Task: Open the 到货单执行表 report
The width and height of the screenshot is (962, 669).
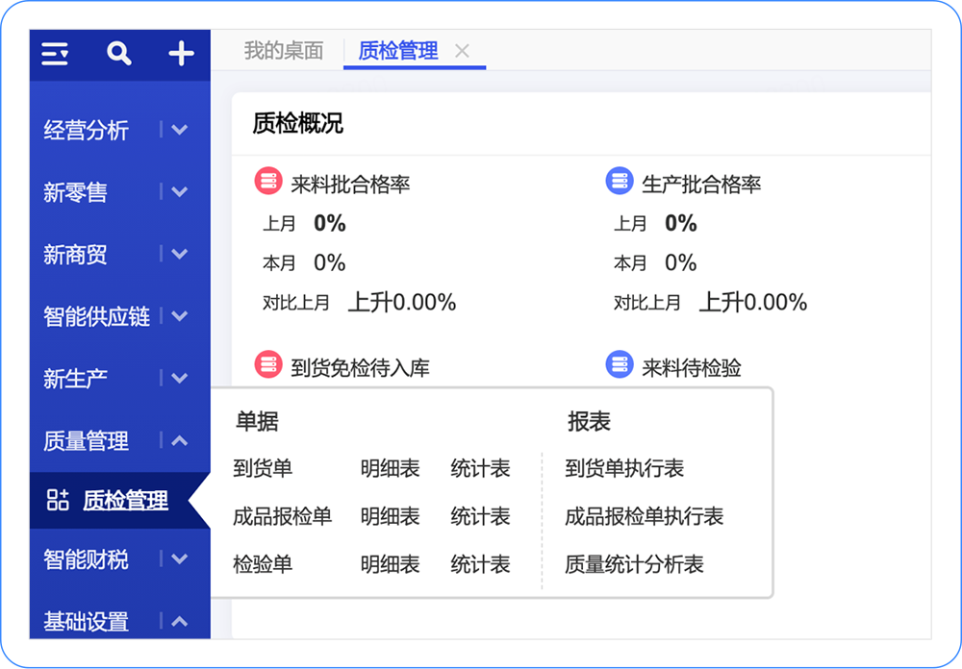Action: click(624, 468)
